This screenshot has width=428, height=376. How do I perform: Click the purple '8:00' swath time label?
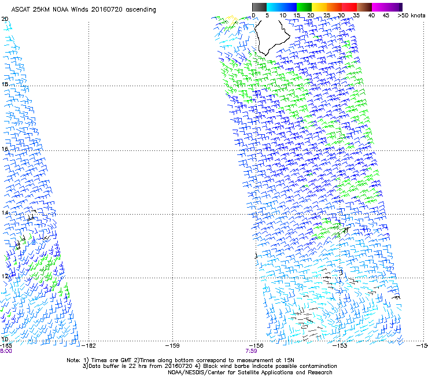[x=6, y=351]
